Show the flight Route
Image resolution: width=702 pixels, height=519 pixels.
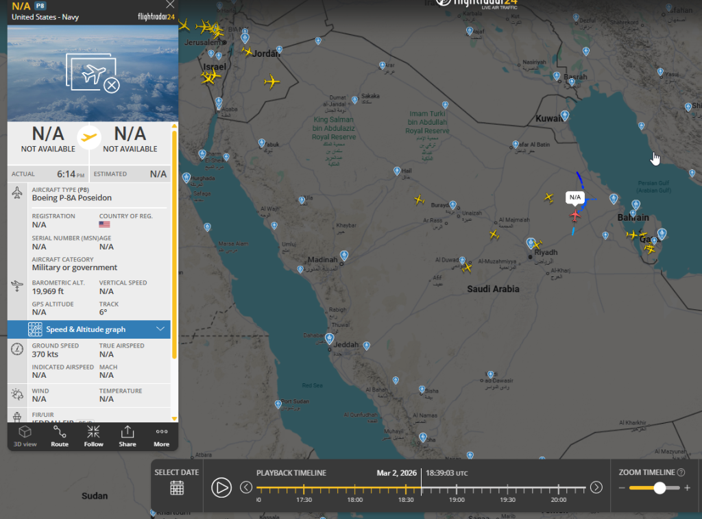(x=60, y=436)
